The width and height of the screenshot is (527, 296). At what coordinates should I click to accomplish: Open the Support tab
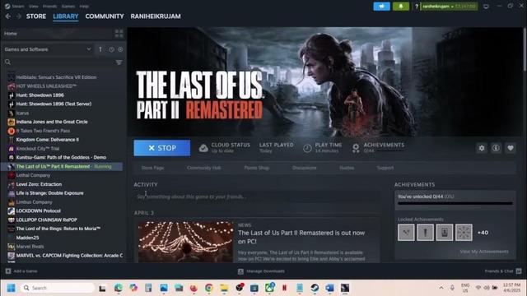point(385,168)
